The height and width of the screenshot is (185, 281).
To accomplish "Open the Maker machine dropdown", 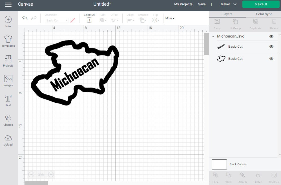I will 228,4.
